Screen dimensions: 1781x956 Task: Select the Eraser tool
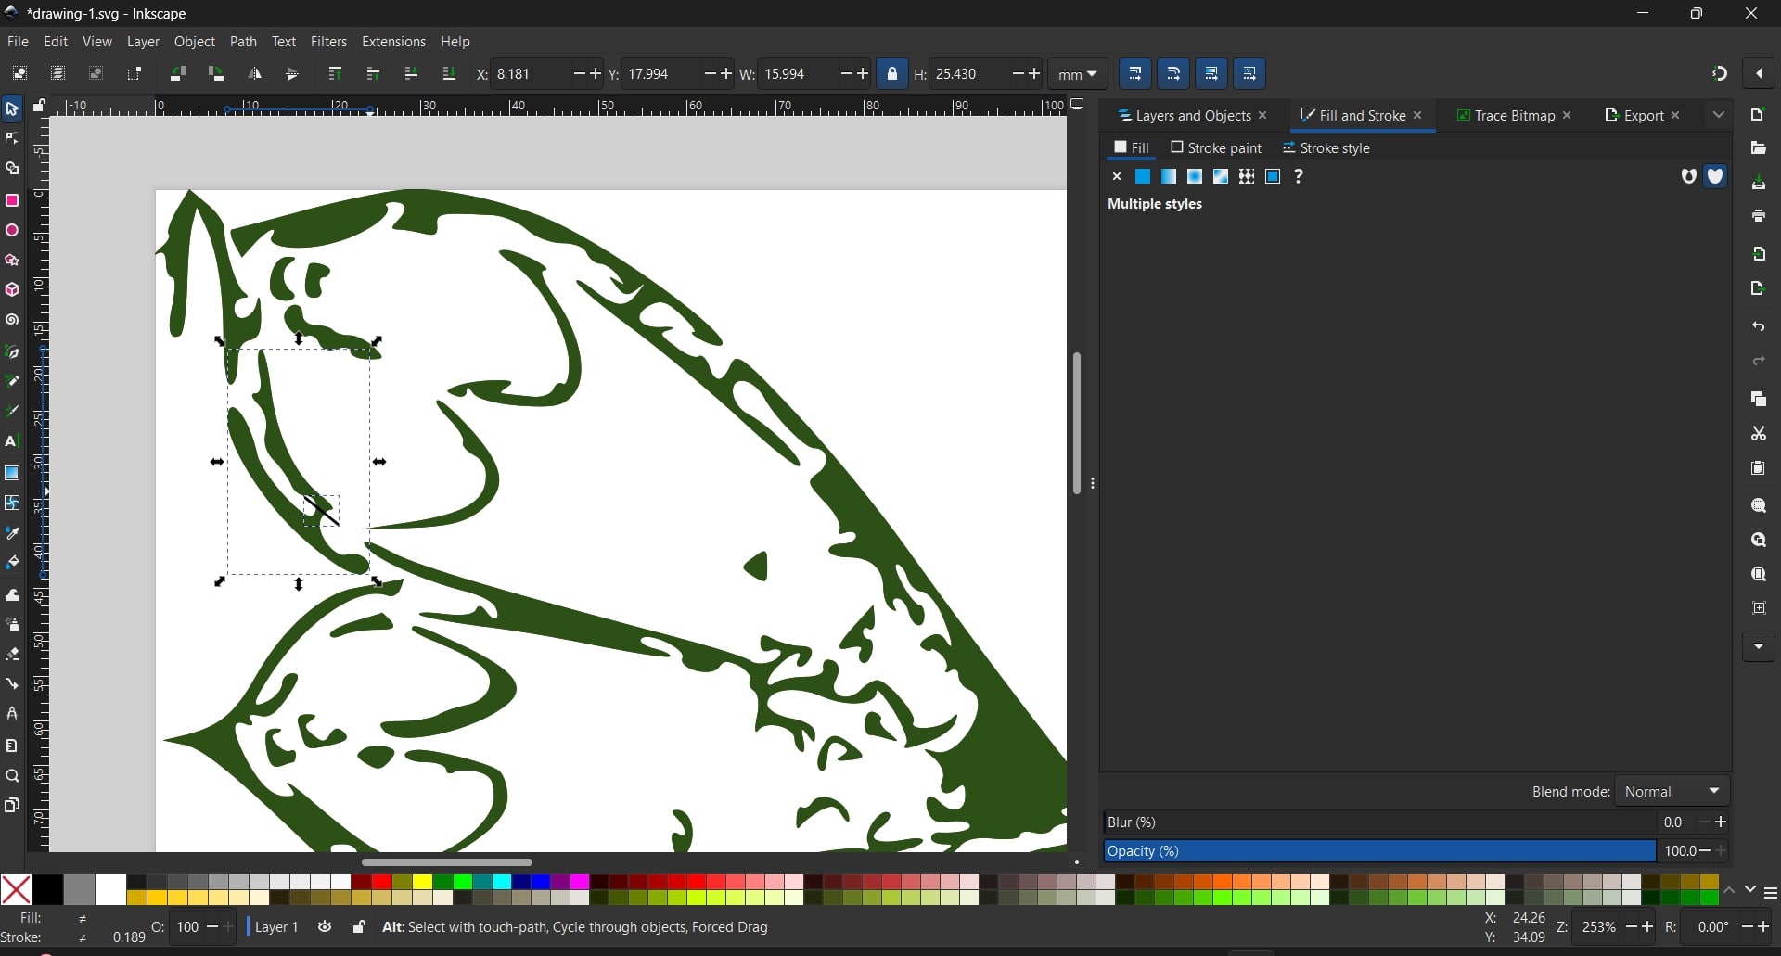coord(12,655)
